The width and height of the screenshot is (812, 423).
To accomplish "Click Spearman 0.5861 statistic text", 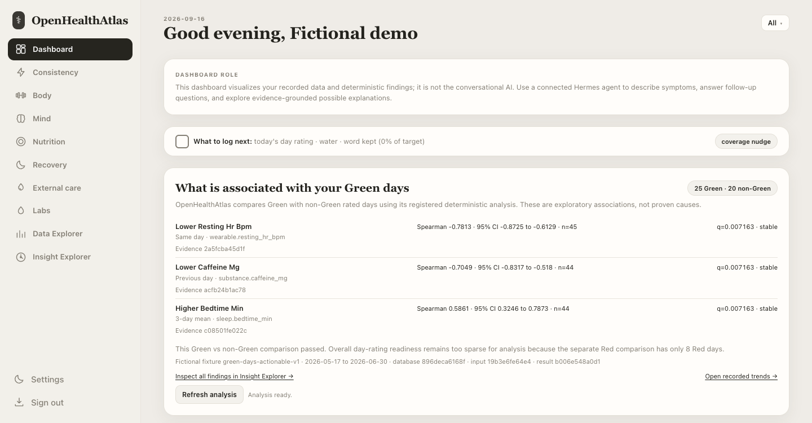I will point(493,309).
